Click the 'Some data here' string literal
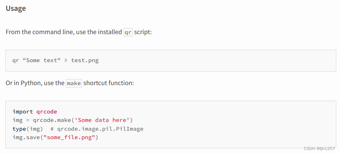Viewport: 340px width, 154px height. pyautogui.click(x=103, y=120)
